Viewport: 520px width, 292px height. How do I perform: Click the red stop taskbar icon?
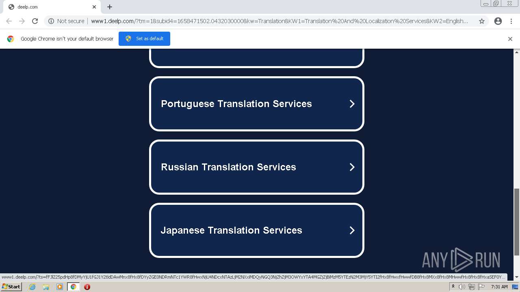(x=87, y=287)
